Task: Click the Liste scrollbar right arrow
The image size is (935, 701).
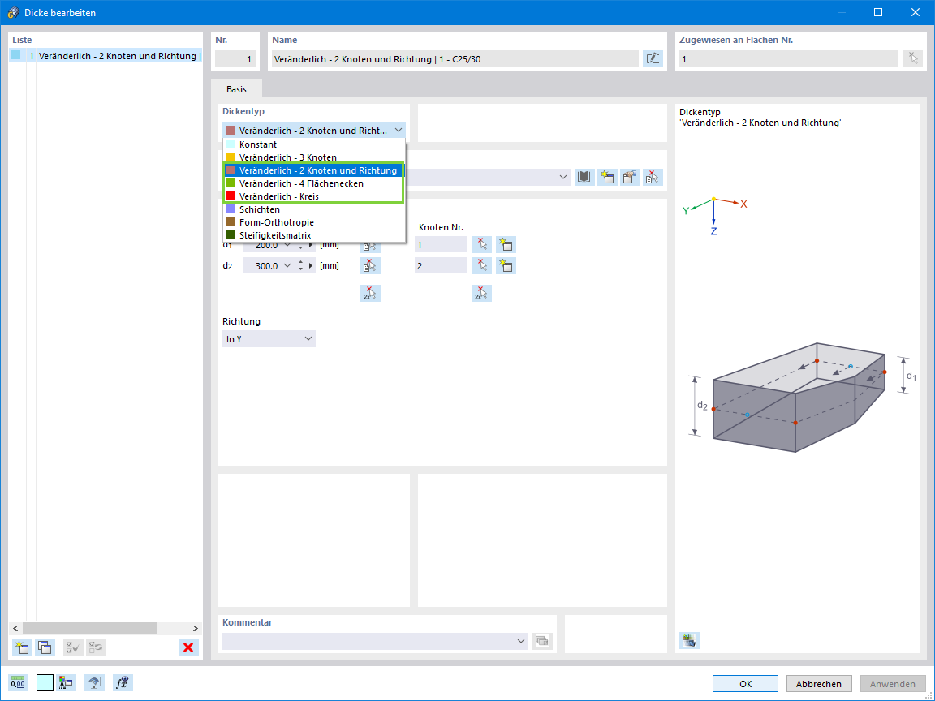Action: click(195, 628)
